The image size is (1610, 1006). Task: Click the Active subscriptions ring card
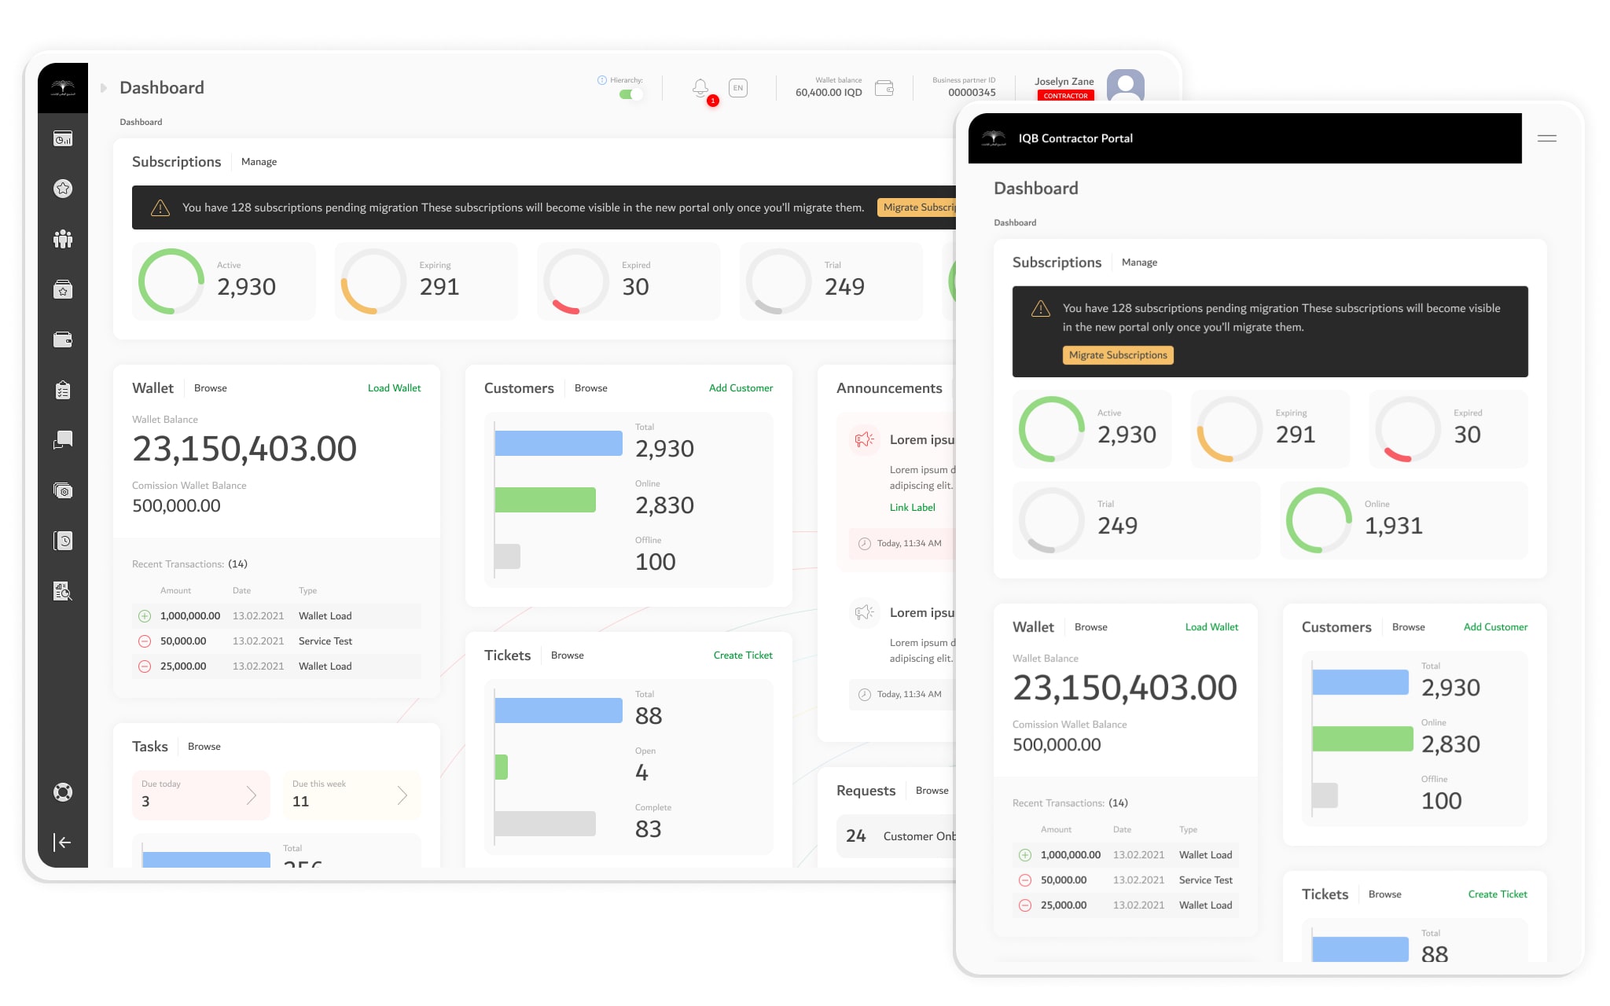pyautogui.click(x=224, y=281)
